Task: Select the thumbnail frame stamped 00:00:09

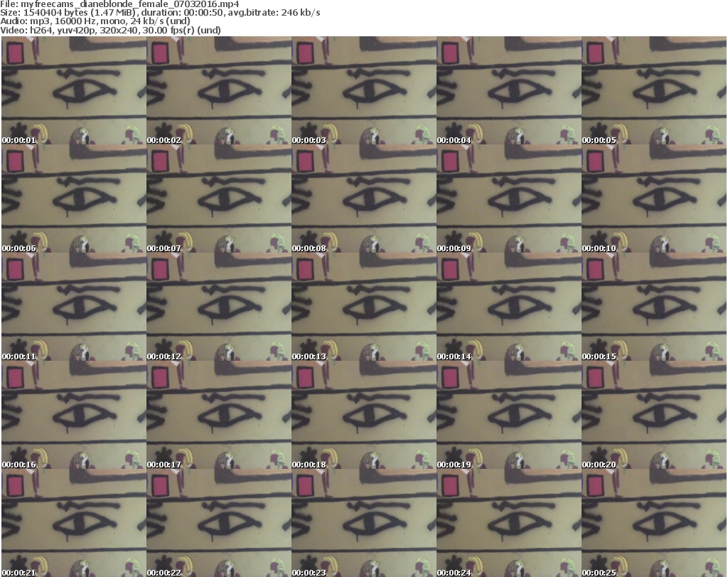Action: click(x=509, y=198)
